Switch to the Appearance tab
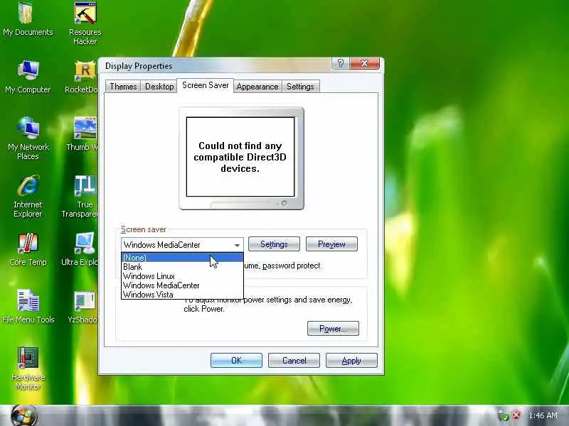Viewport: 569px width, 426px height. pos(257,87)
